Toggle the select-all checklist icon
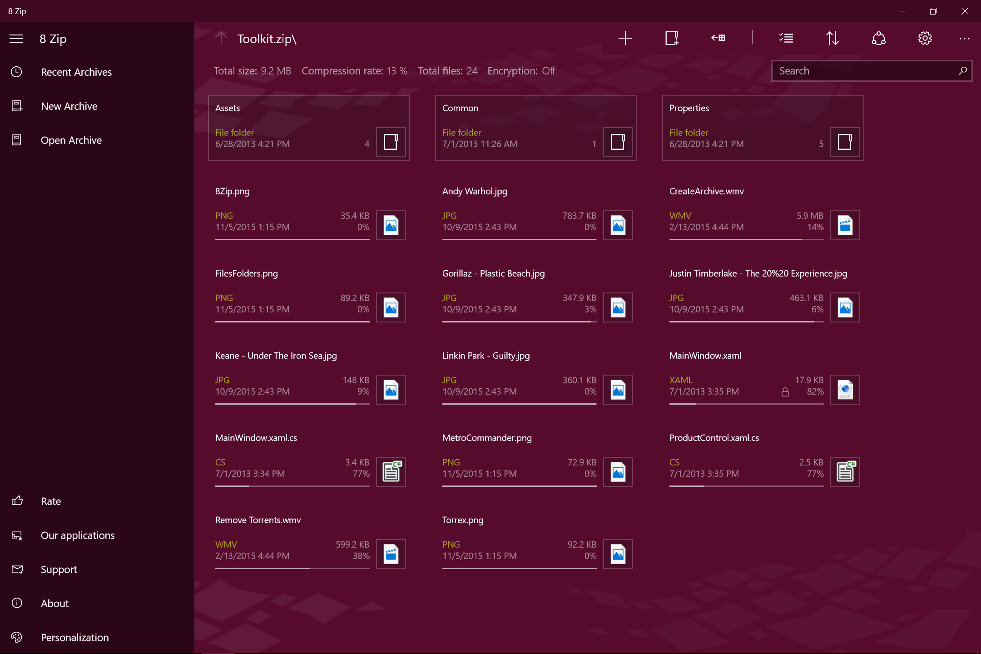The width and height of the screenshot is (981, 654). click(786, 38)
